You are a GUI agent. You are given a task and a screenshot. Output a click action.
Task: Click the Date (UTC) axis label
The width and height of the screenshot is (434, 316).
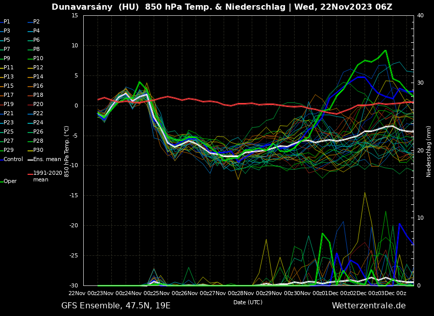tap(248, 302)
